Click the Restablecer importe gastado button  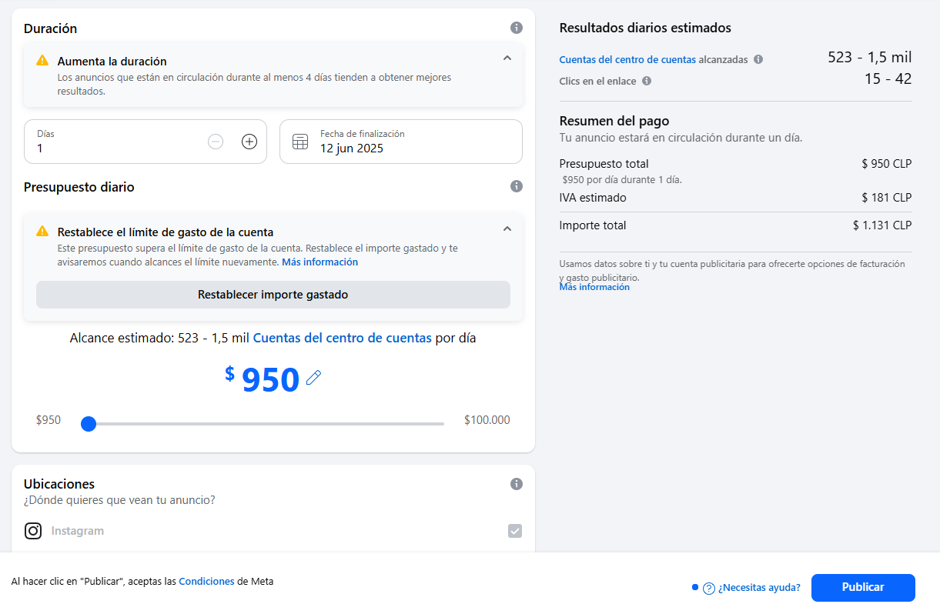click(273, 295)
